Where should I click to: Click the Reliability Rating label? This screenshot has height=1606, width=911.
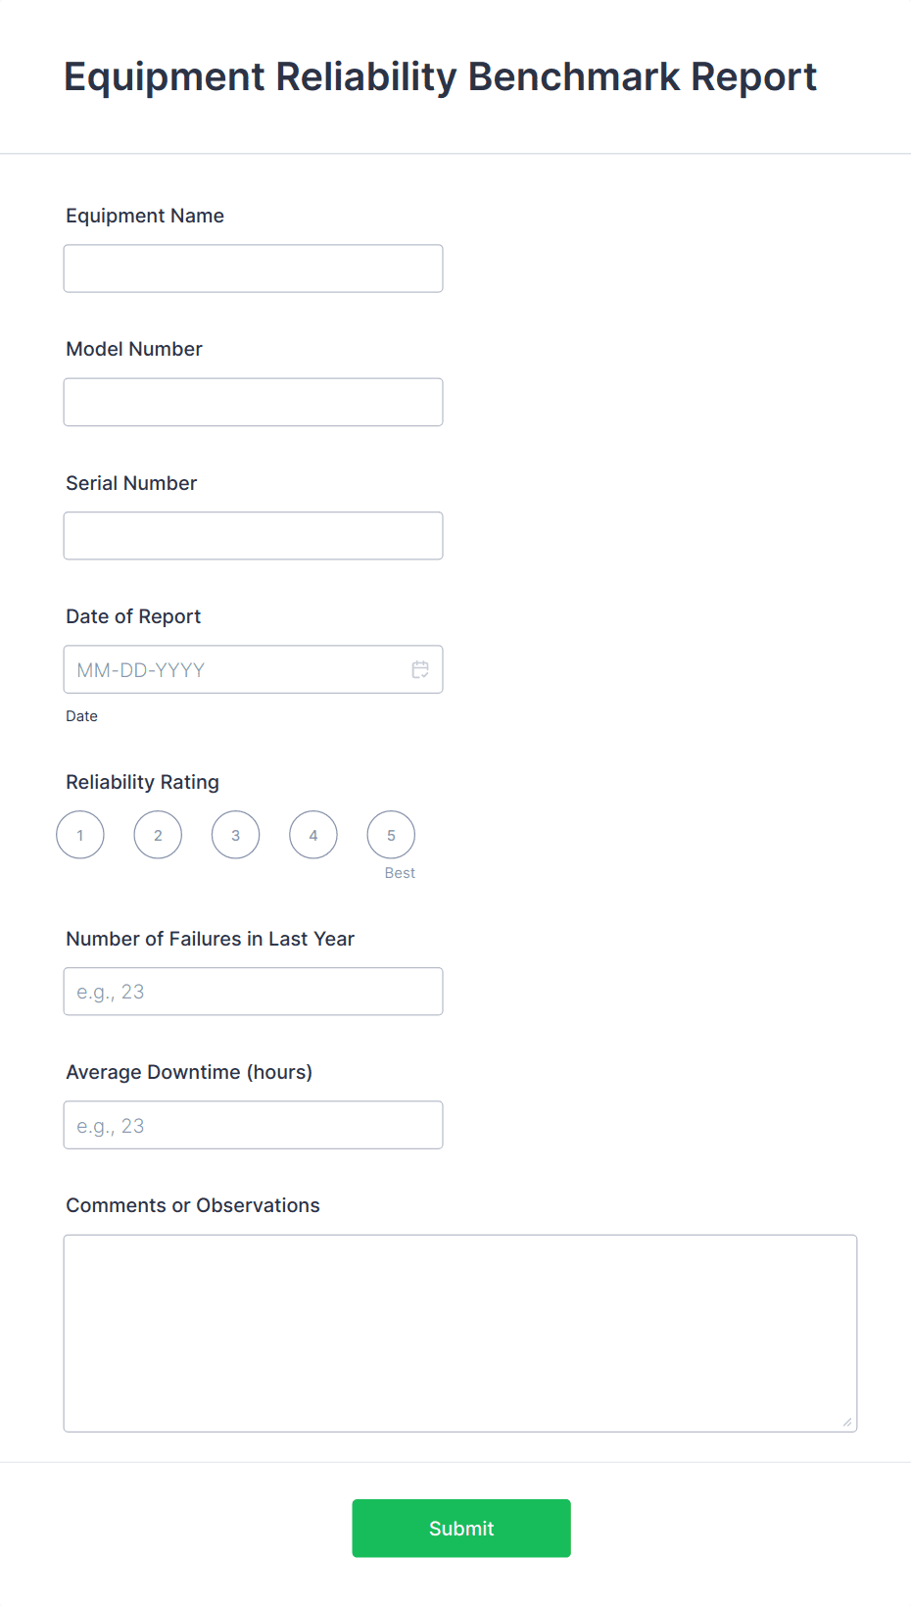(x=142, y=782)
